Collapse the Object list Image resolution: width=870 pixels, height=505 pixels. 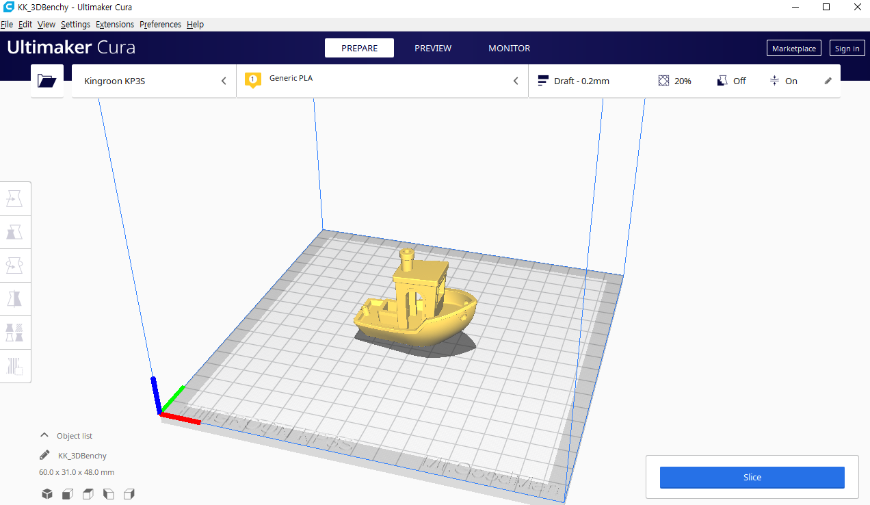click(44, 435)
